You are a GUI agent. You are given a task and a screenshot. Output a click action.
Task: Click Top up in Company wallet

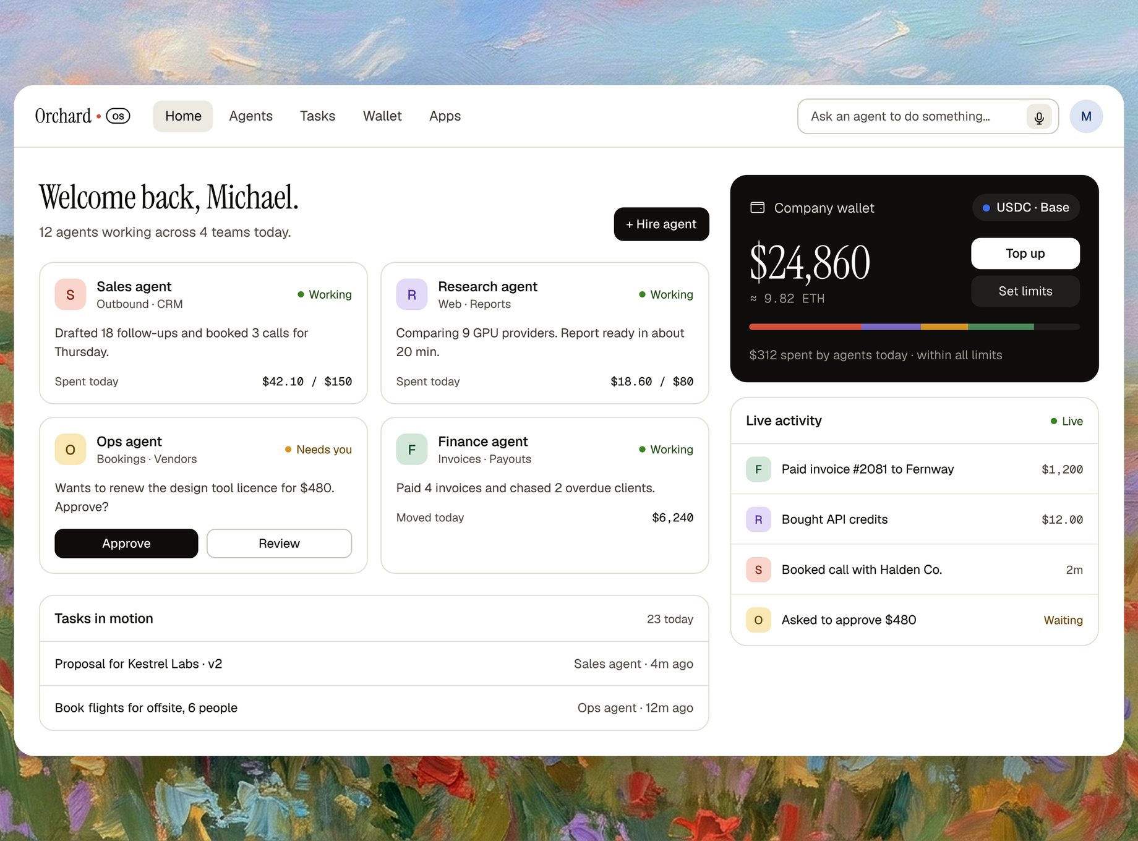pos(1025,254)
